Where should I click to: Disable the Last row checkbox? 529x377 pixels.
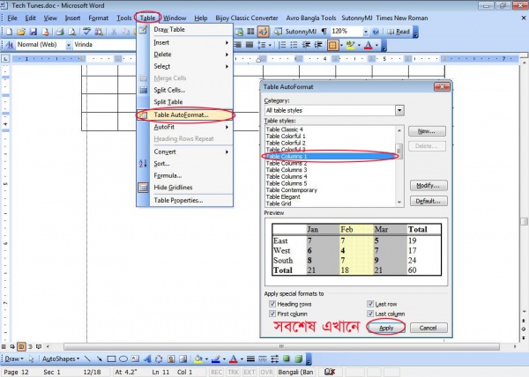tap(371, 304)
